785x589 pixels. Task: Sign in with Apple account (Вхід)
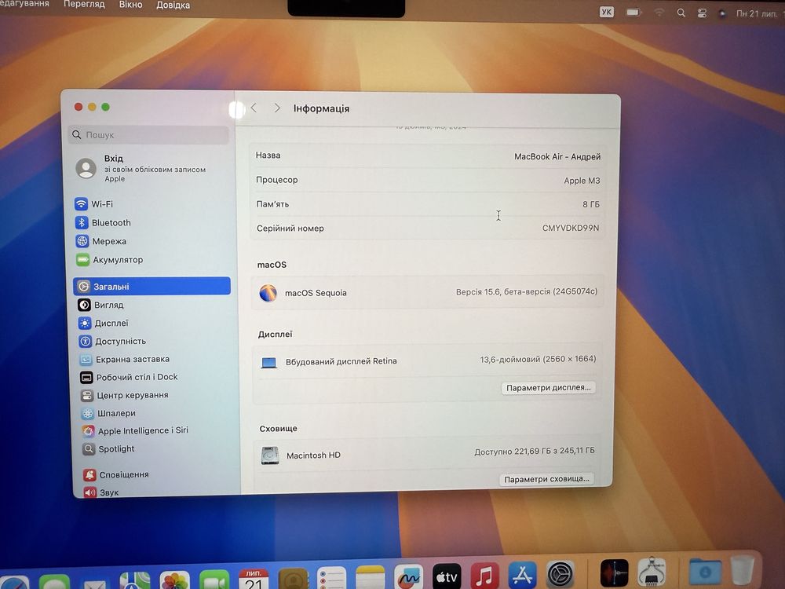(x=141, y=168)
